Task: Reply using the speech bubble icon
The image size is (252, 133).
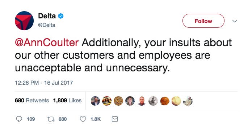Action: tap(19, 119)
